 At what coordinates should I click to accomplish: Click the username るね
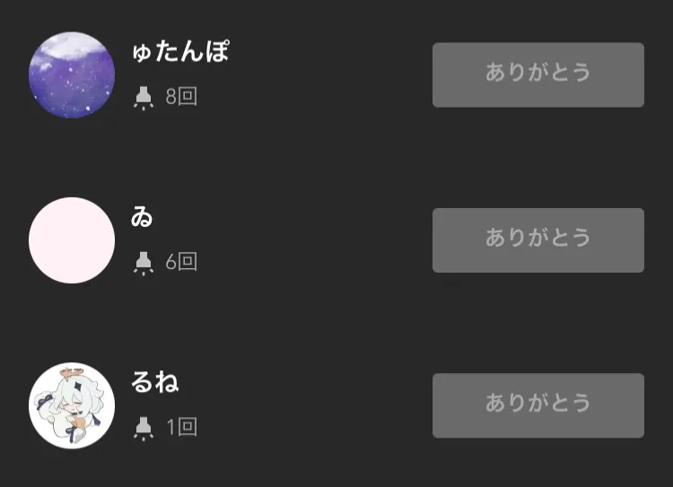tap(155, 383)
